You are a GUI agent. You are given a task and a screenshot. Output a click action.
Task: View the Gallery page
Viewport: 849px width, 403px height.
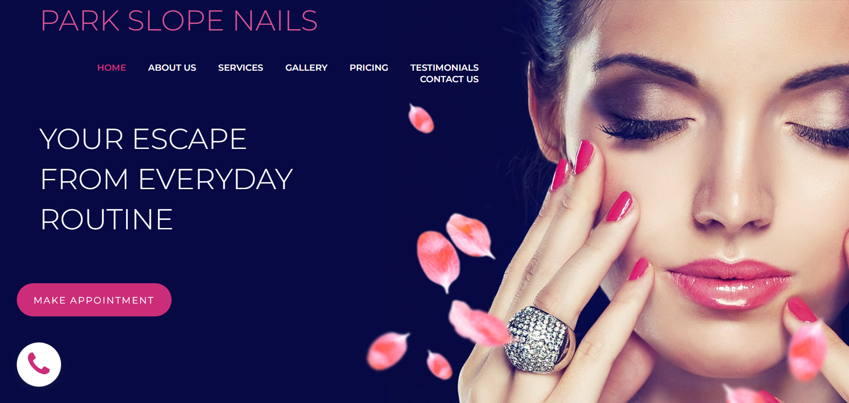tap(306, 68)
